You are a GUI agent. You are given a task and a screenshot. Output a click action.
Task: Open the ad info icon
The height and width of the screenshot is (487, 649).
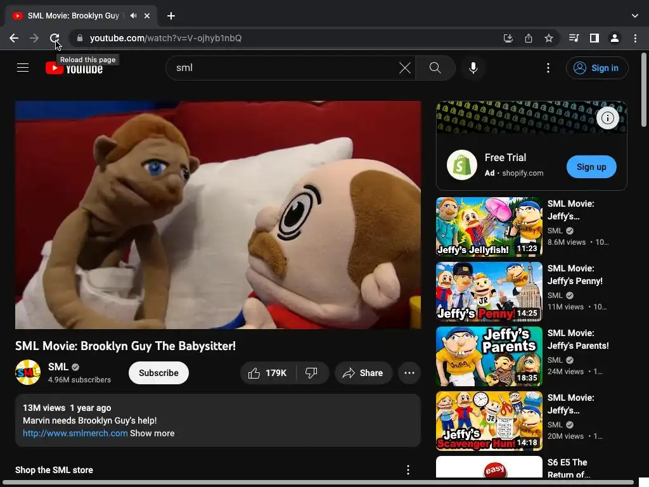(x=607, y=118)
